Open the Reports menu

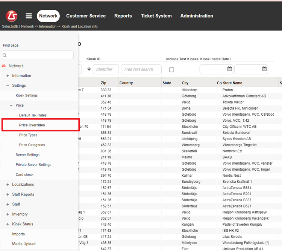click(123, 16)
